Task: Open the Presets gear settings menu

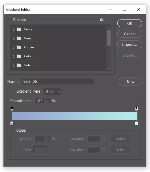Action: click(102, 20)
